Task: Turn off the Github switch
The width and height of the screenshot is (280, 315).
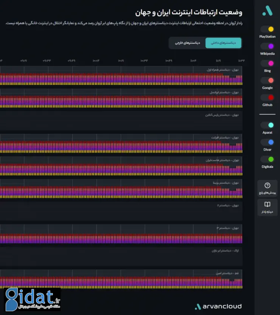Action: [268, 97]
